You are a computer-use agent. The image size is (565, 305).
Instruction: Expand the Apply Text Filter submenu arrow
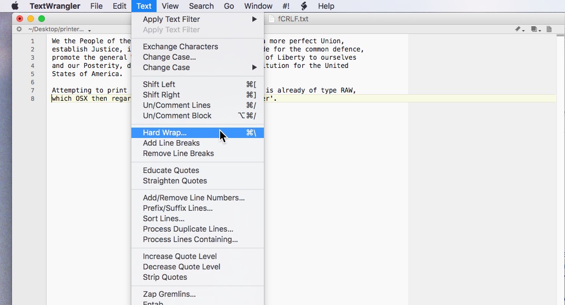[255, 19]
